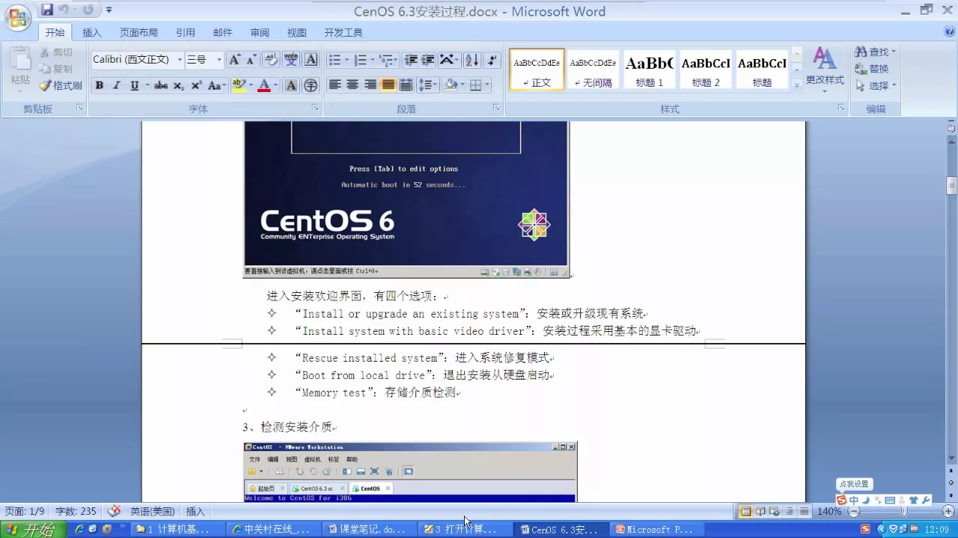Apply yellow text highlight color
Screen dimensions: 958x538
(x=239, y=85)
